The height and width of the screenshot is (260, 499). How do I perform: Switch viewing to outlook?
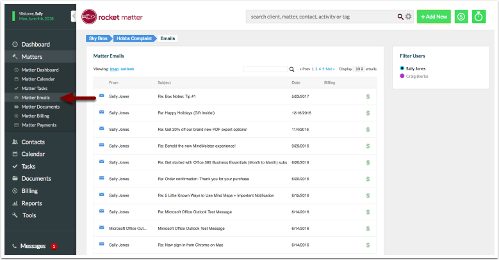127,69
